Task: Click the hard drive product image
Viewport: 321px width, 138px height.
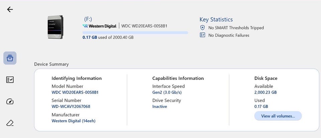Action: [x=55, y=27]
